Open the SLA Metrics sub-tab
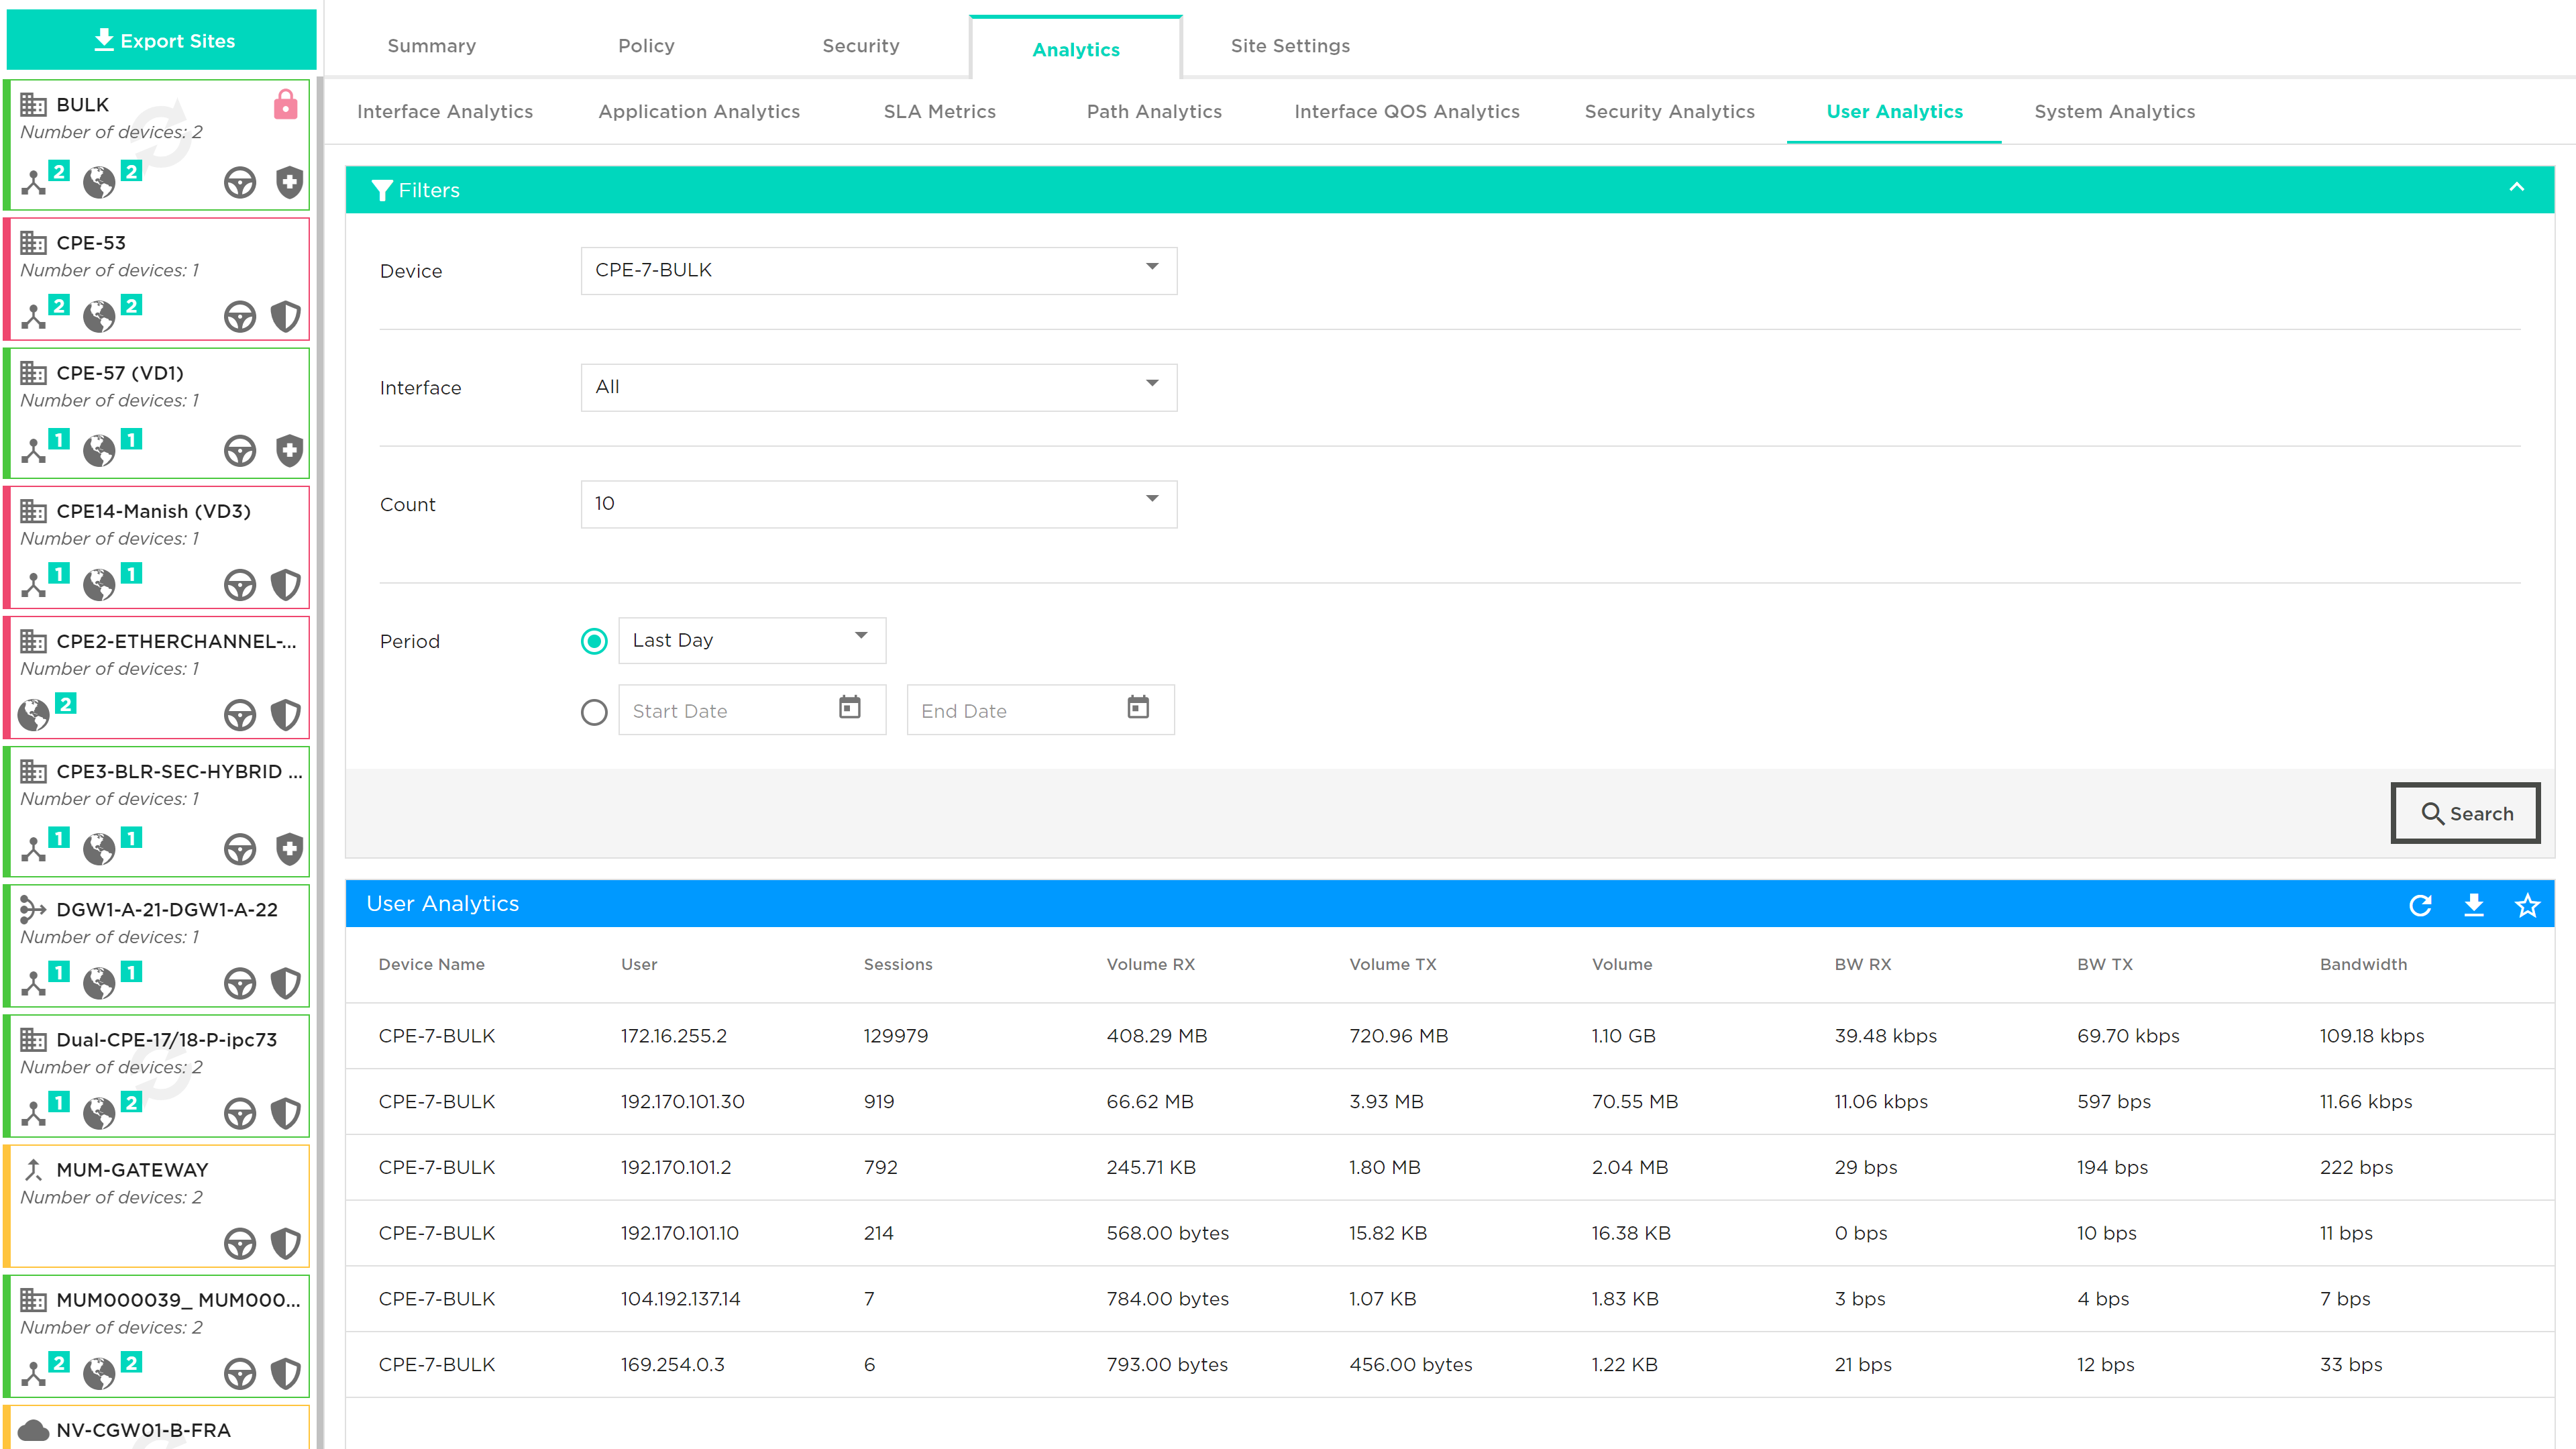This screenshot has height=1449, width=2576. click(939, 112)
